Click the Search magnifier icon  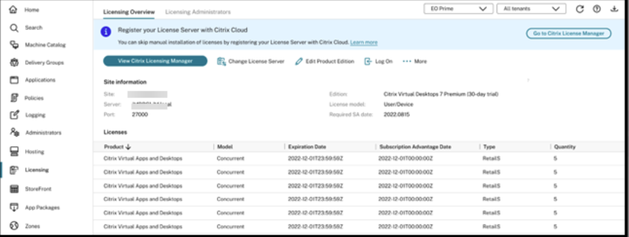point(14,28)
